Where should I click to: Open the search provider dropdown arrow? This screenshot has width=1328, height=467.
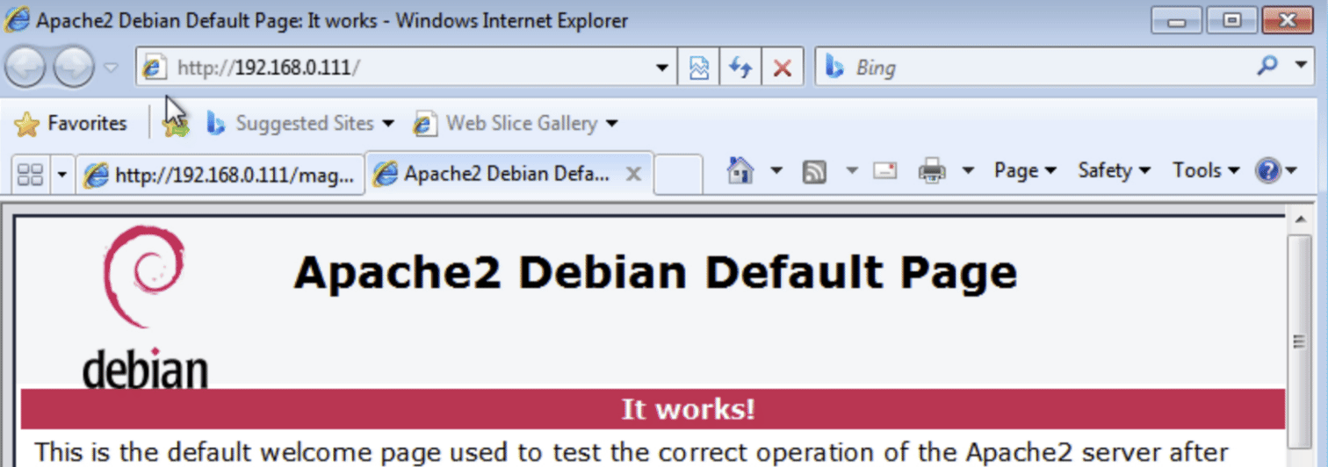click(1301, 66)
